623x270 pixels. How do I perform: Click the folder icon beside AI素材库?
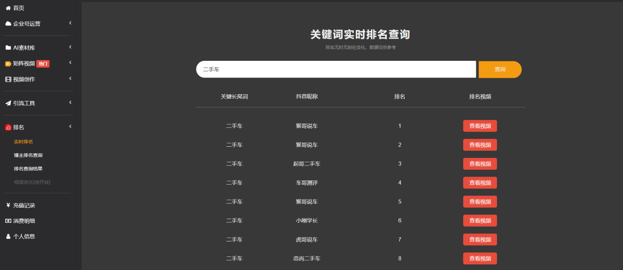coord(8,48)
